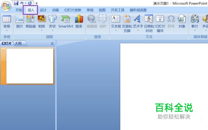Insert a SmartArt graphic
Viewport: 208px width, 130px height.
pos(66,22)
